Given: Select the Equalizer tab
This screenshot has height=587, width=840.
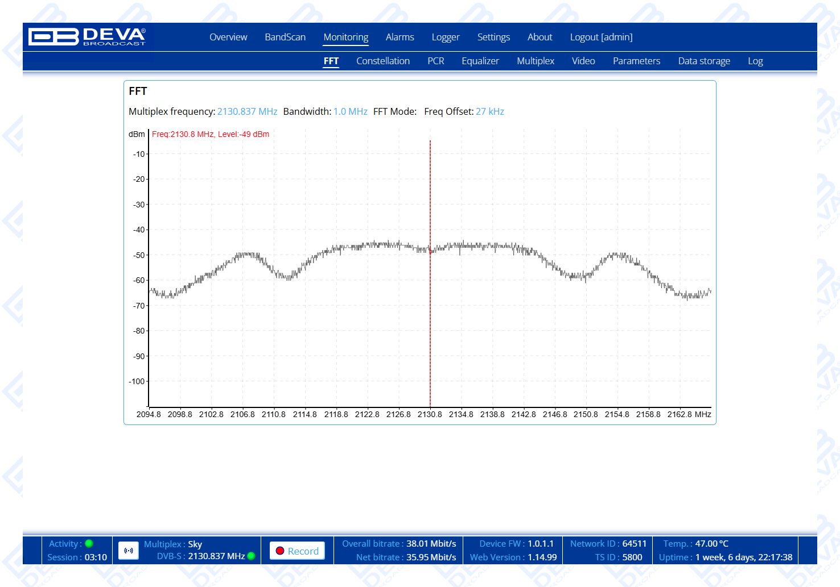Looking at the screenshot, I should click(x=480, y=61).
